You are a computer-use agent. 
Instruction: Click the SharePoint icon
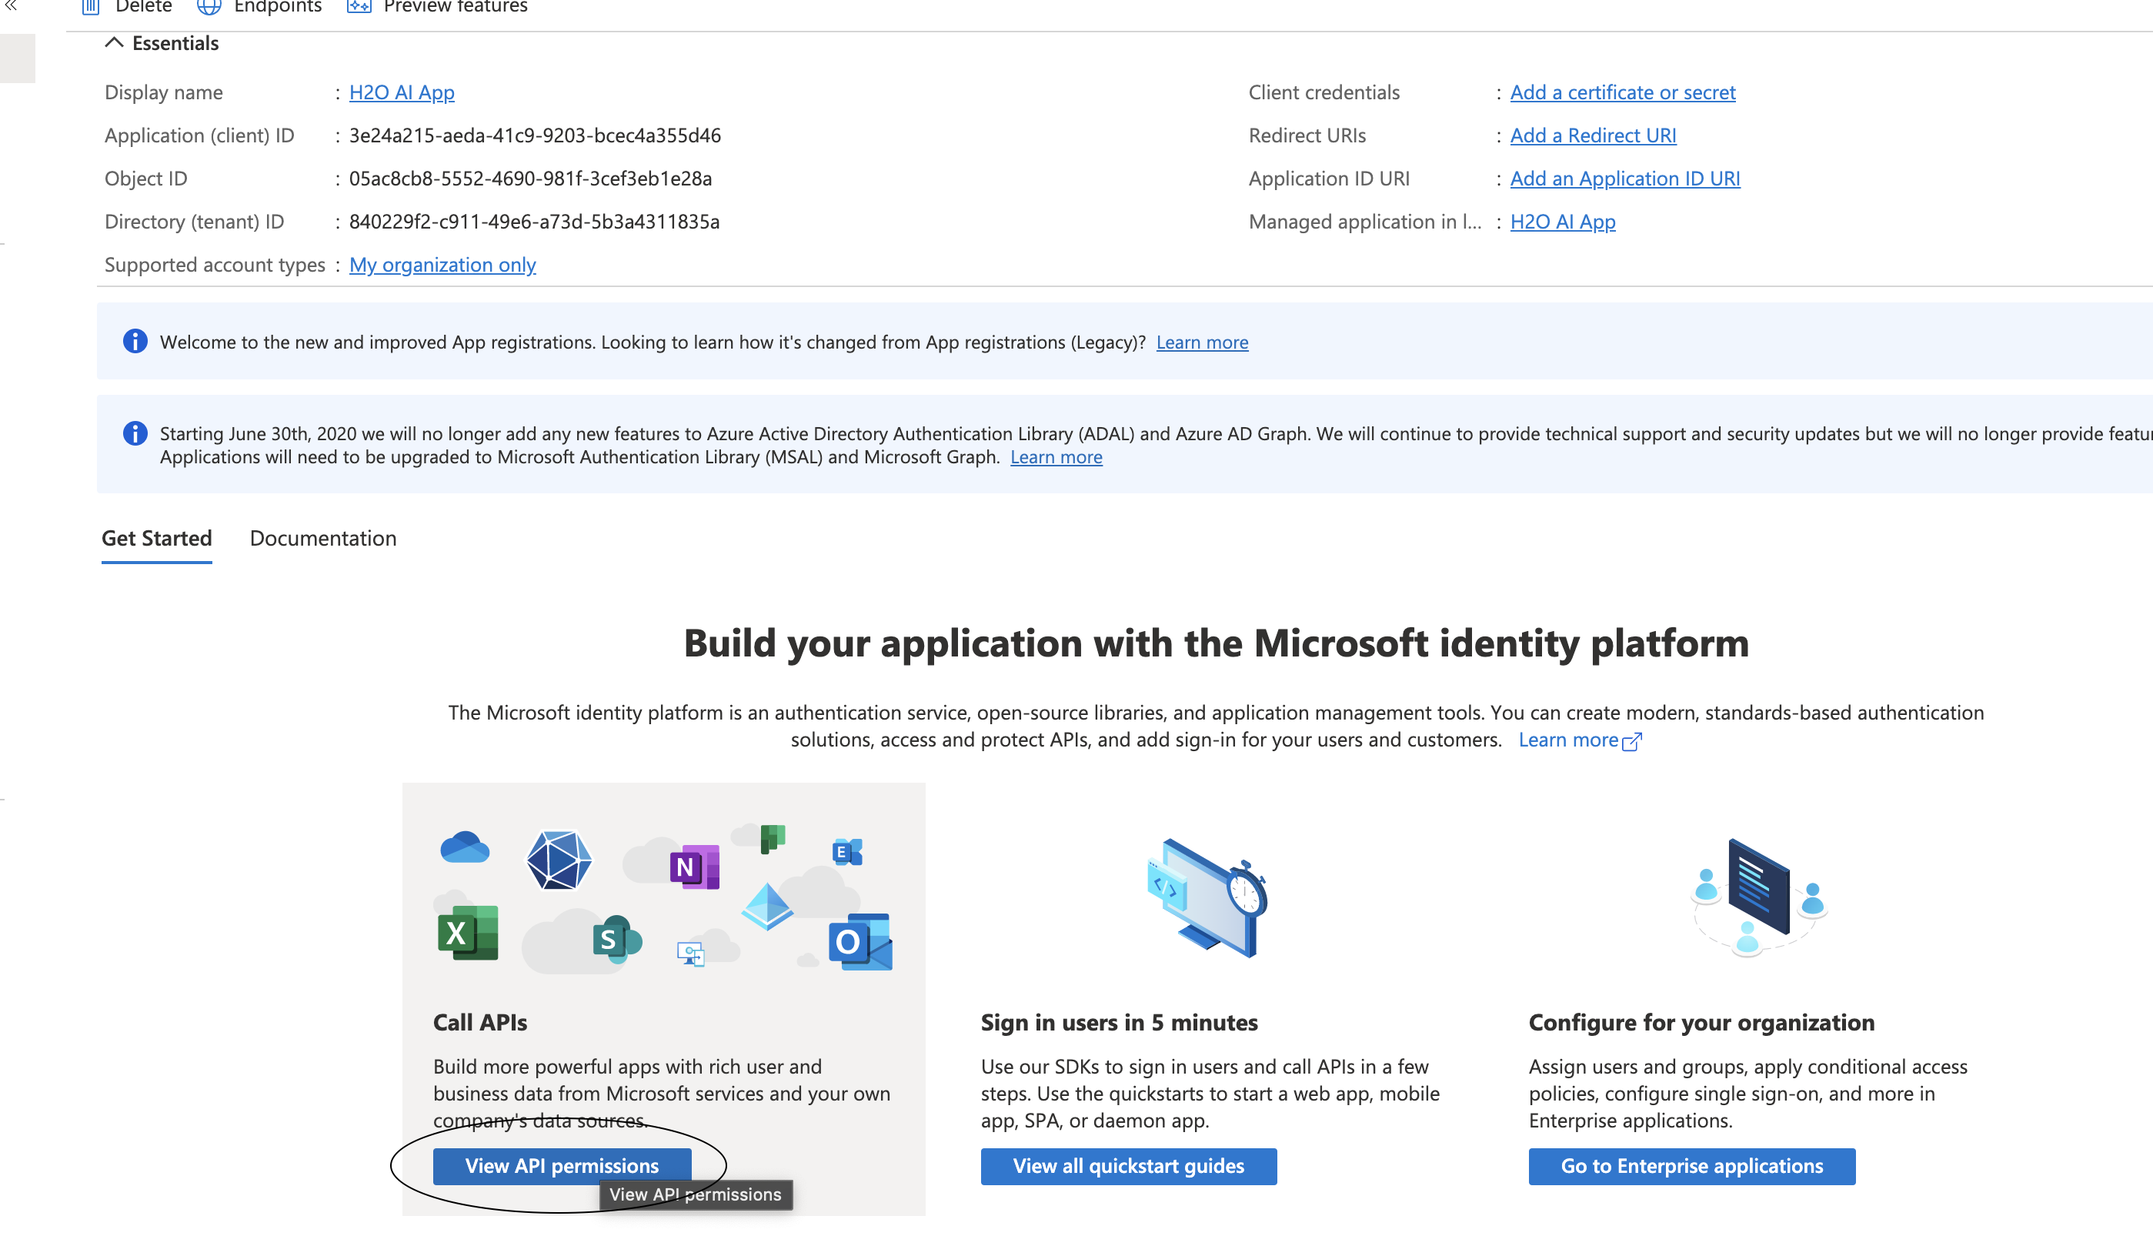click(x=617, y=939)
